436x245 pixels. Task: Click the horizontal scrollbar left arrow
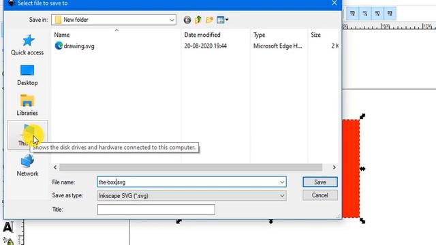(x=55, y=167)
